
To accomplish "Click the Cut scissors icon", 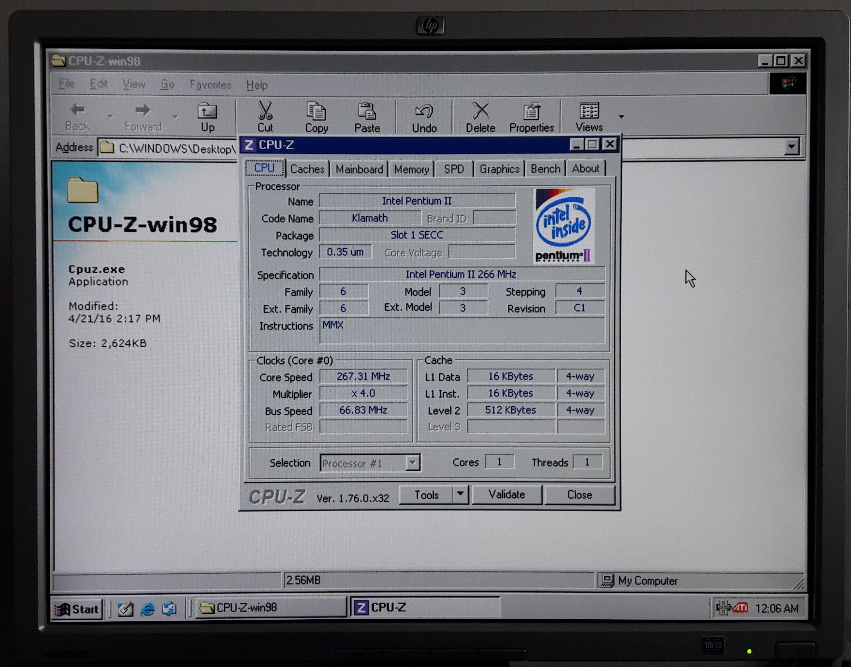I will pos(265,111).
